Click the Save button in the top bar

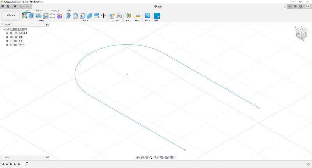15,6
